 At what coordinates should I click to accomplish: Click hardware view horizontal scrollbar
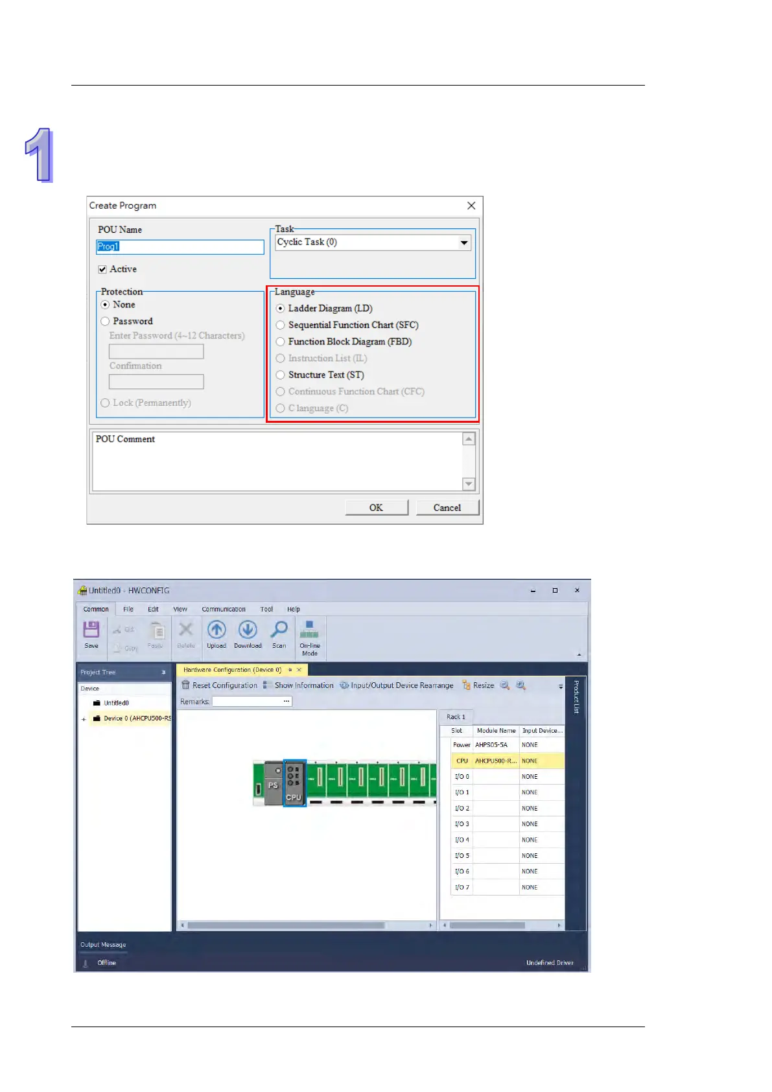286,925
